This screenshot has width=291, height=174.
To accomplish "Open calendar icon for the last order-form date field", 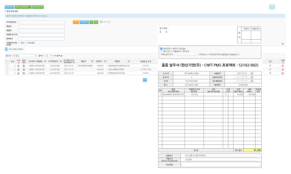I will (x=252, y=81).
